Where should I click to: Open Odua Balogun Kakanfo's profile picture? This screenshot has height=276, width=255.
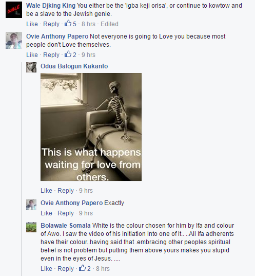[31, 67]
